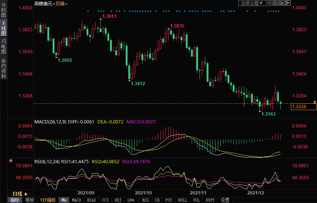Click the VOL indicator button

click(x=196, y=200)
